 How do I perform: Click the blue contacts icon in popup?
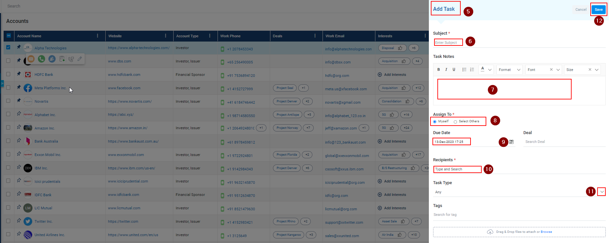pos(52,59)
